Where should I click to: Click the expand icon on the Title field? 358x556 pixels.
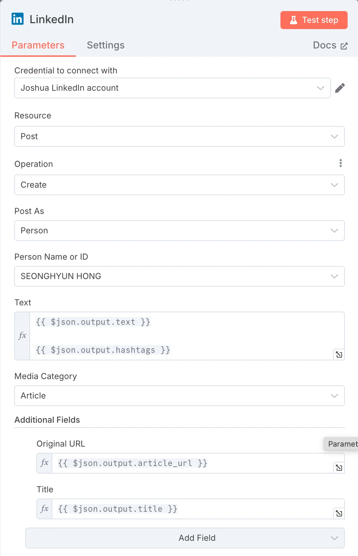click(x=339, y=513)
